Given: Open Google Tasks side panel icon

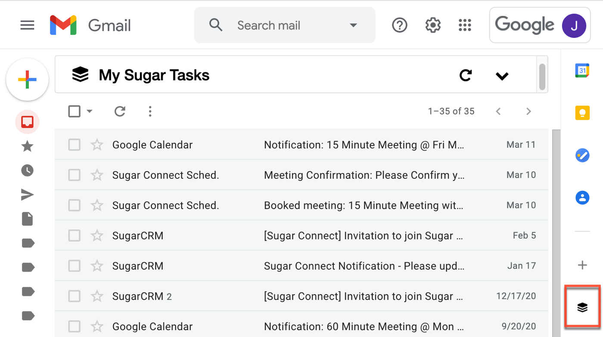Looking at the screenshot, I should pyautogui.click(x=582, y=155).
